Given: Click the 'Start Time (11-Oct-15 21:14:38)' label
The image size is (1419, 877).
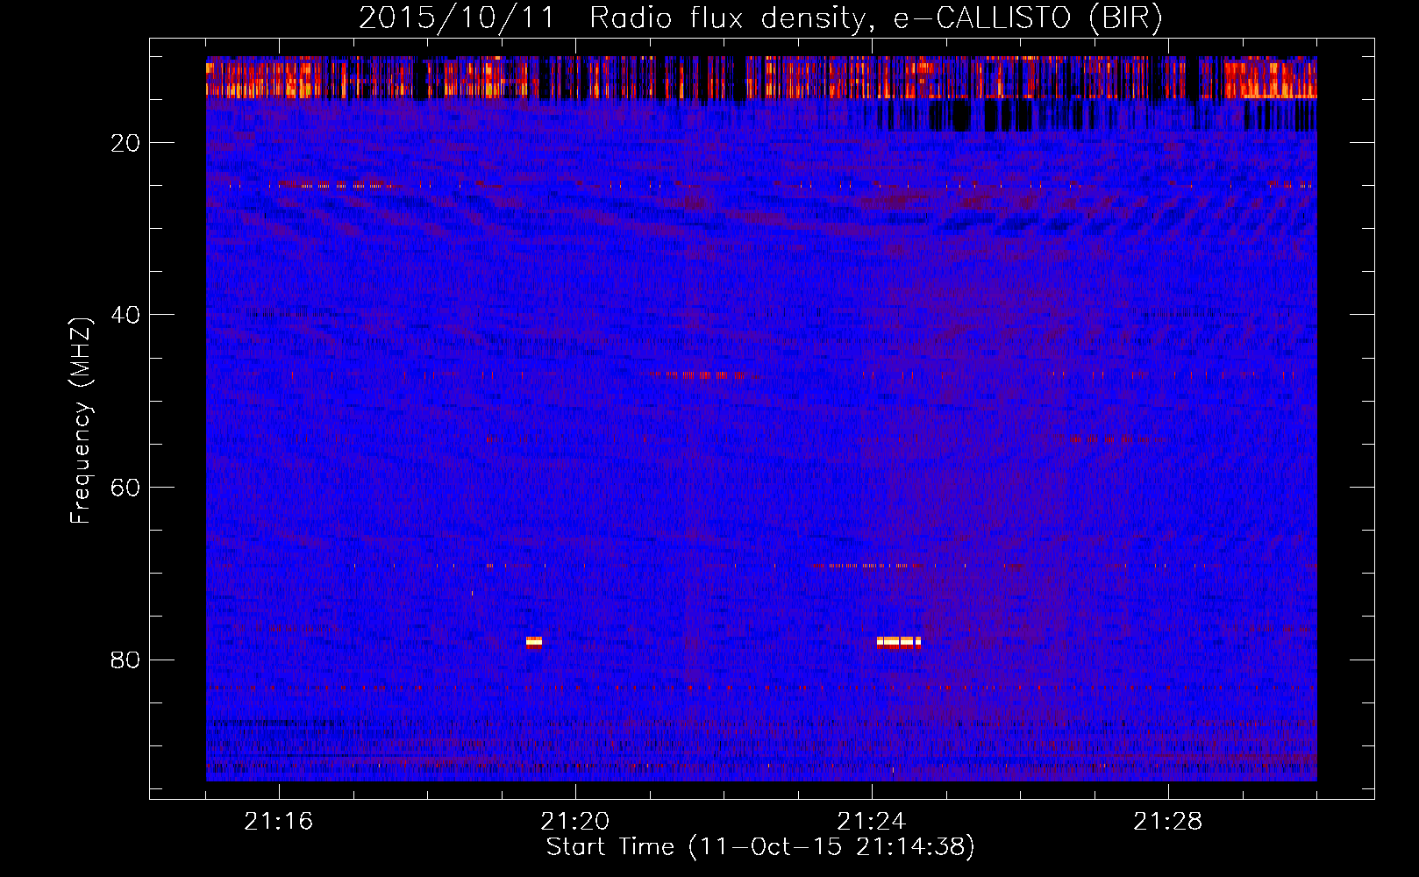Looking at the screenshot, I should pos(760,847).
